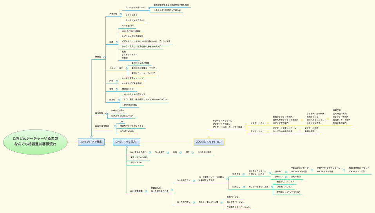Collapse the '募集文' branch circle

pos(104,57)
